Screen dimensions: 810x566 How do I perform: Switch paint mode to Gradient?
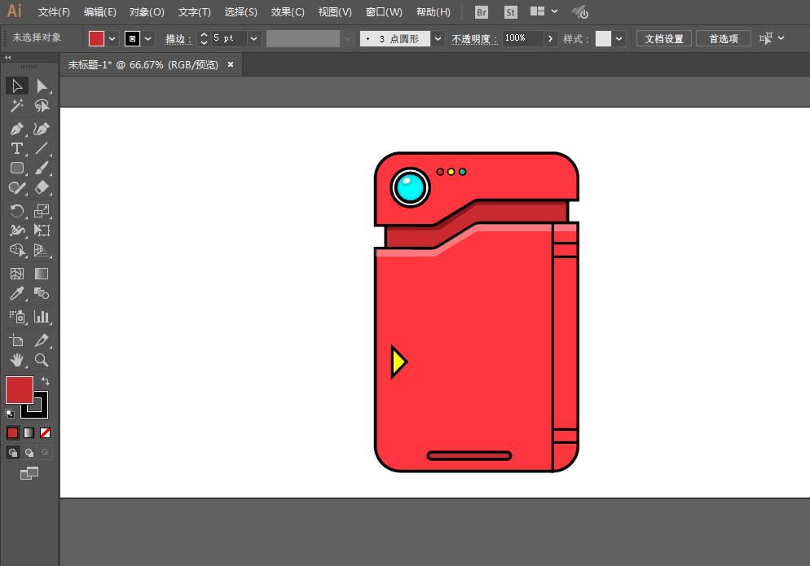(29, 432)
